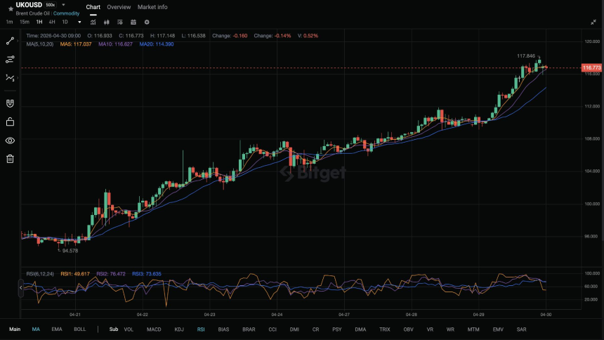Switch to the Overview tab
Viewport: 604px width, 340px height.
click(x=119, y=7)
